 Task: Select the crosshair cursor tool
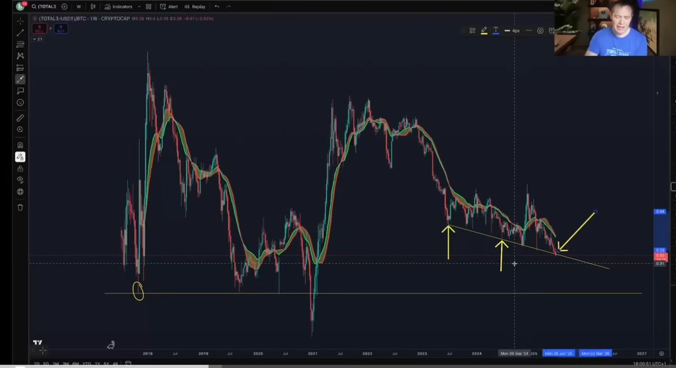(20, 21)
